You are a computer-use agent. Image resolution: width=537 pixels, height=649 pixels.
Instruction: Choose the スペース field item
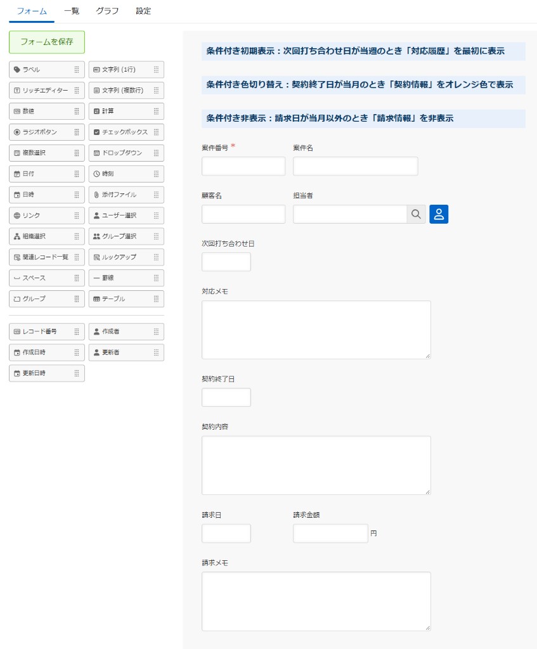[x=47, y=278]
